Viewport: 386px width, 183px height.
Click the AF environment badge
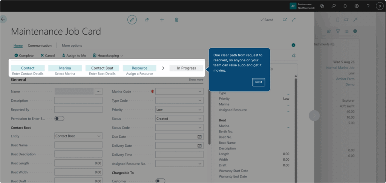click(x=293, y=6)
